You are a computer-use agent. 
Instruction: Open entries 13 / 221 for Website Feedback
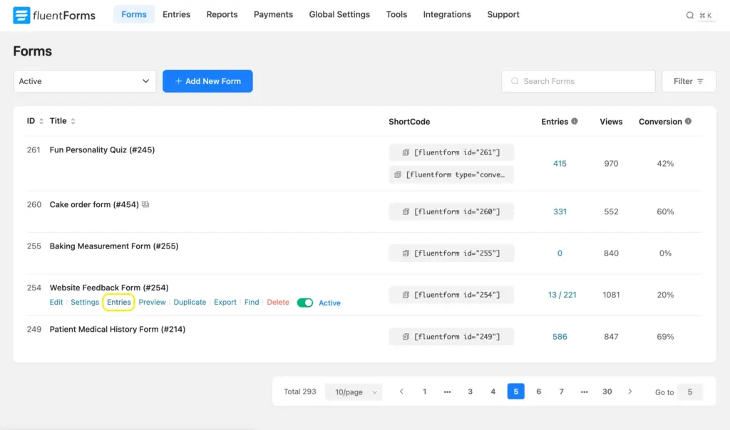click(x=562, y=295)
